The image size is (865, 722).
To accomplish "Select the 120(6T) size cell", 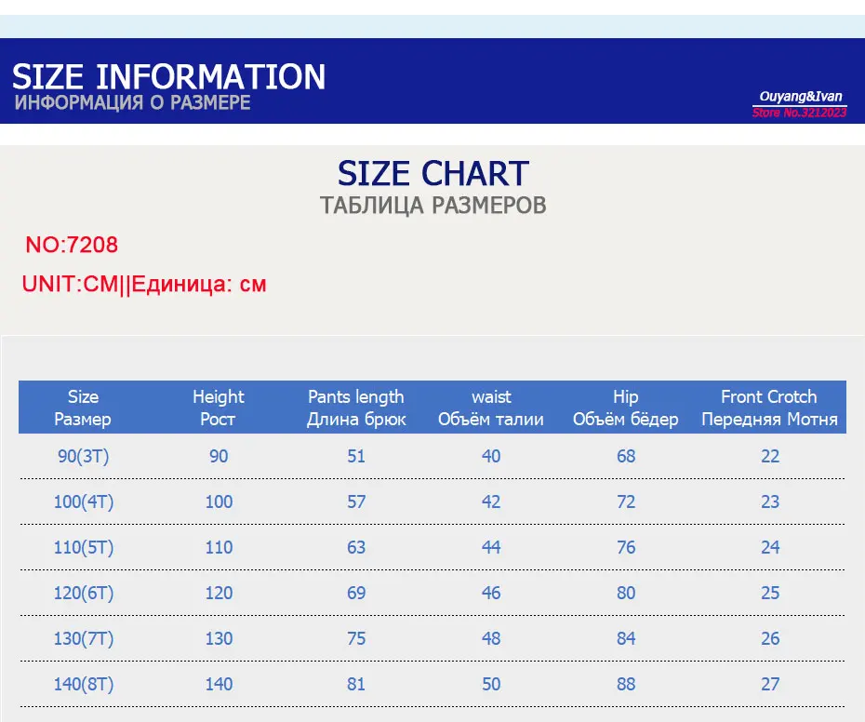I will 84,593.
